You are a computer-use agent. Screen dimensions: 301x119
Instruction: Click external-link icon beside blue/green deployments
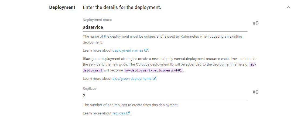(x=154, y=79)
